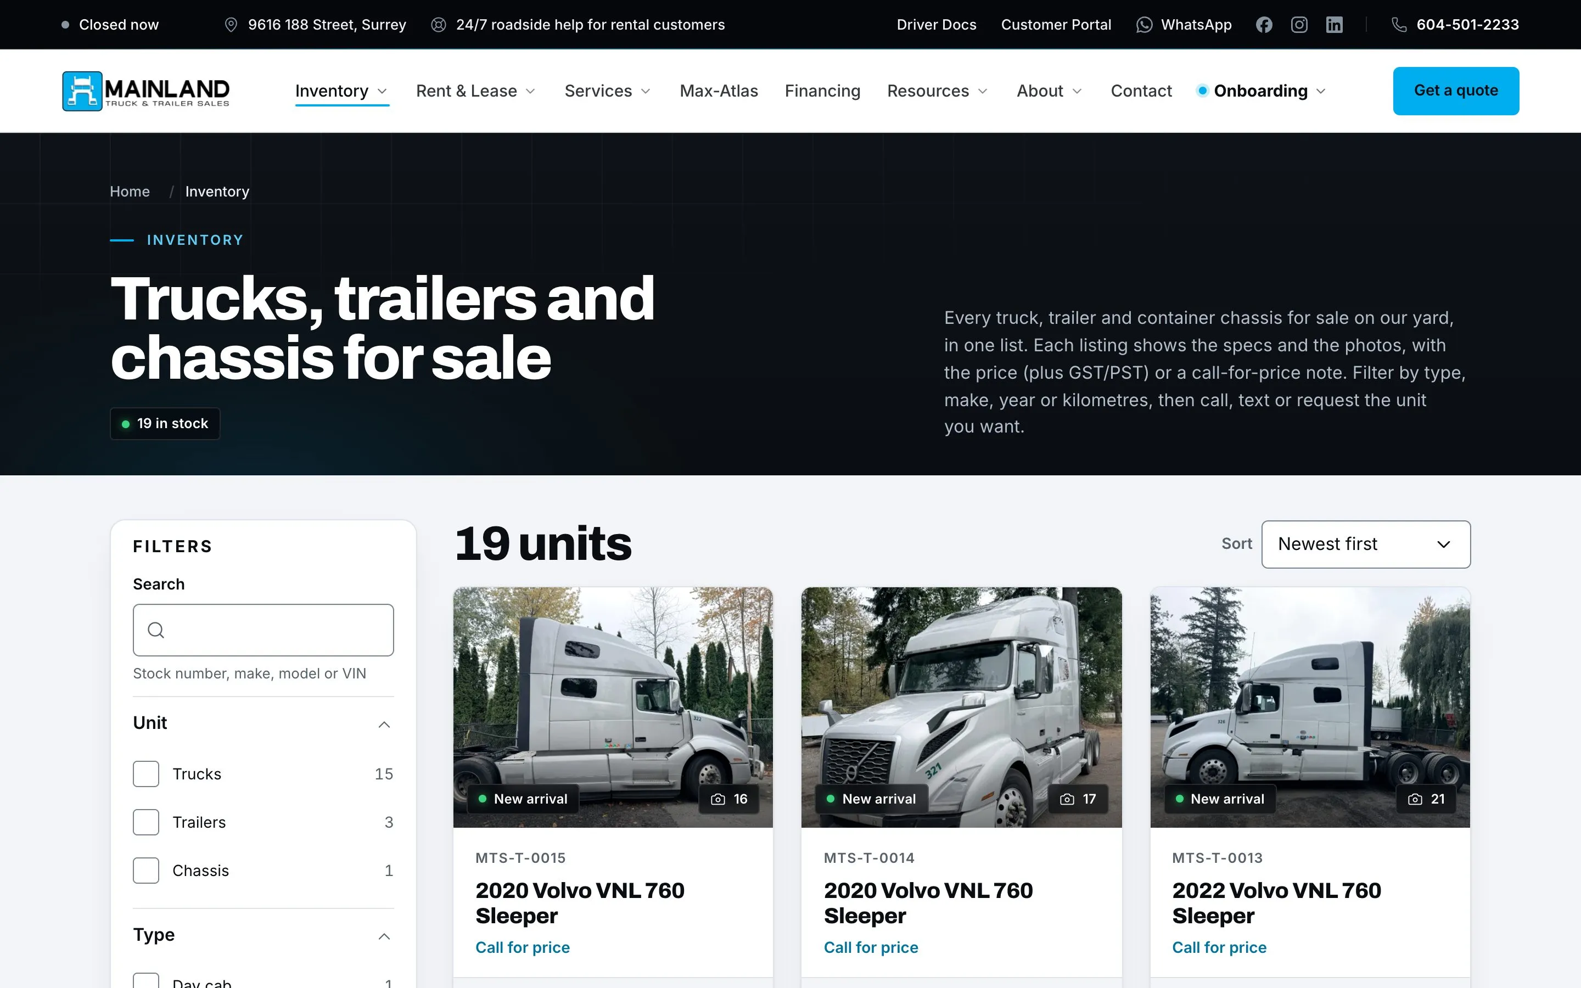Open Customer Portal link
The height and width of the screenshot is (988, 1581).
pos(1056,25)
